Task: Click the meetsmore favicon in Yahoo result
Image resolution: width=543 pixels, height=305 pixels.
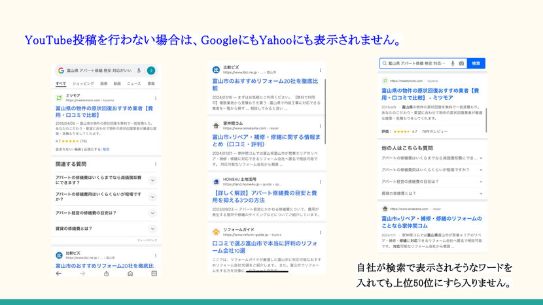Action: point(385,81)
